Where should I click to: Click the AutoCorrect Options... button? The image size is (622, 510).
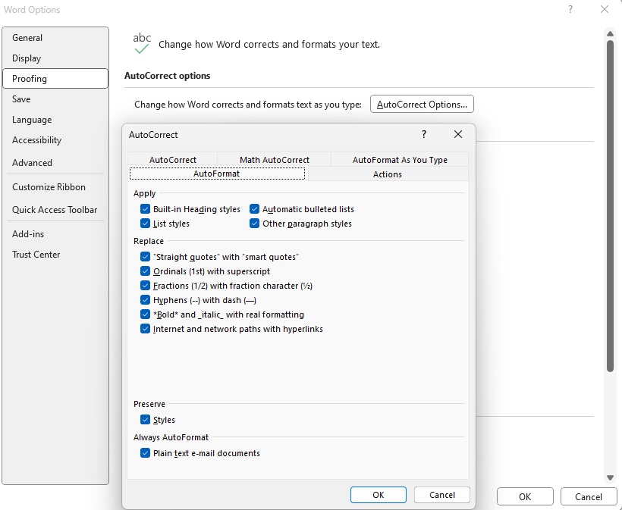pyautogui.click(x=422, y=105)
